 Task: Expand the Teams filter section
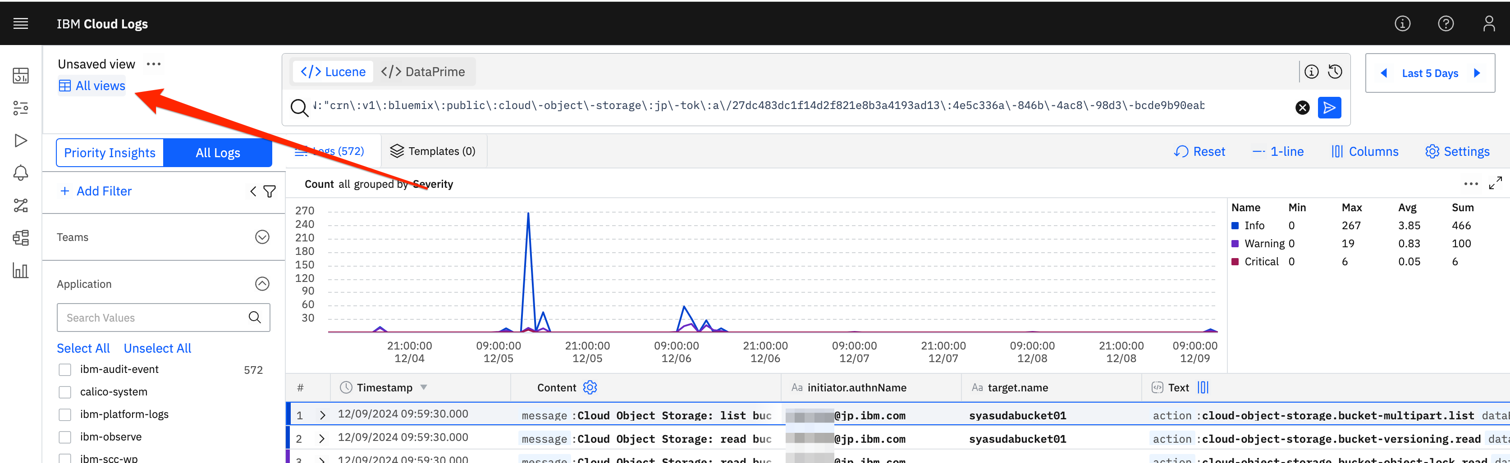click(x=261, y=237)
